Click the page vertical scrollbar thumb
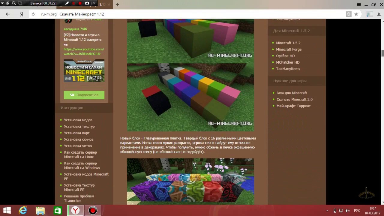Viewport: 384px width, 216px height. [x=382, y=53]
